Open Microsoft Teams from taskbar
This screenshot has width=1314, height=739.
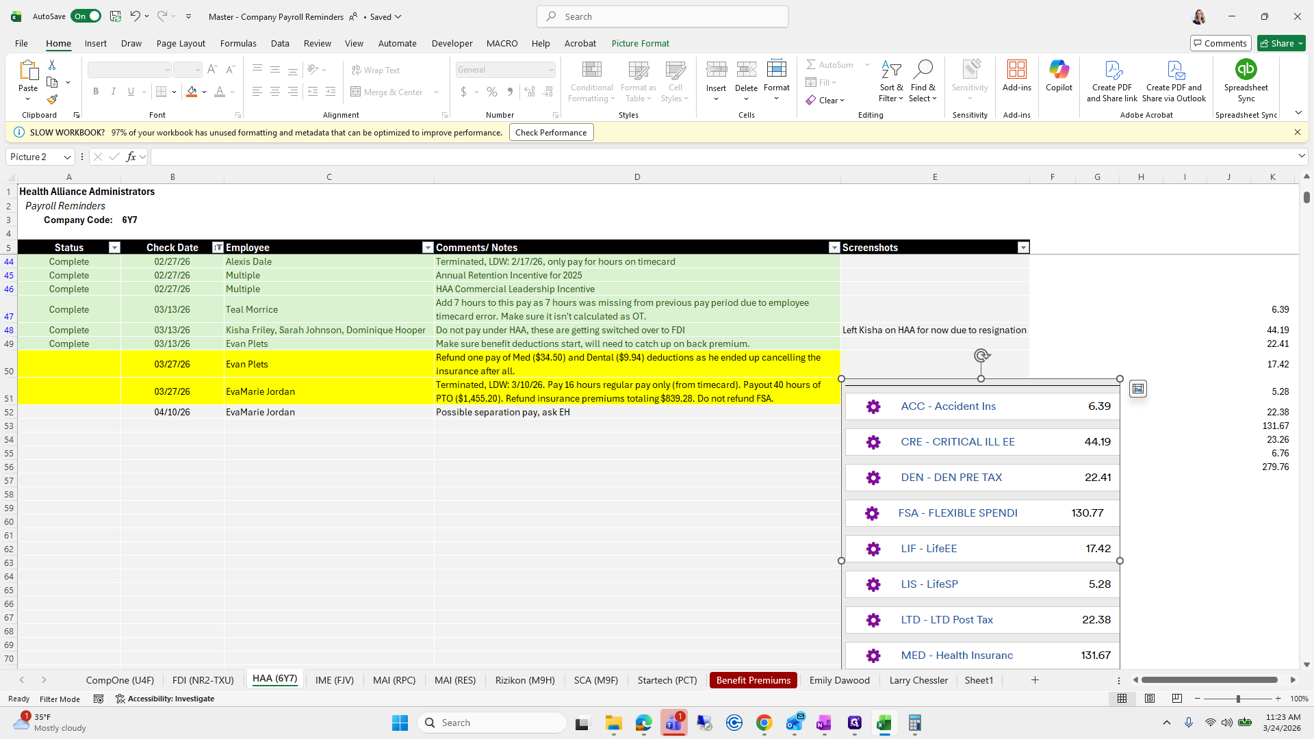pyautogui.click(x=673, y=723)
